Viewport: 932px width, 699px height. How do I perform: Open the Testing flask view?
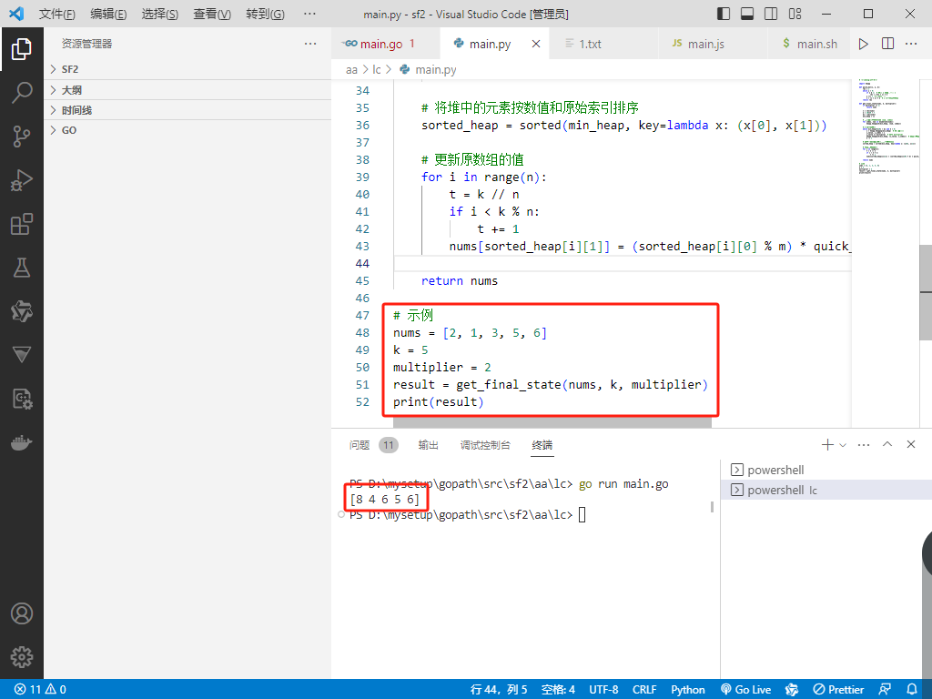22,268
